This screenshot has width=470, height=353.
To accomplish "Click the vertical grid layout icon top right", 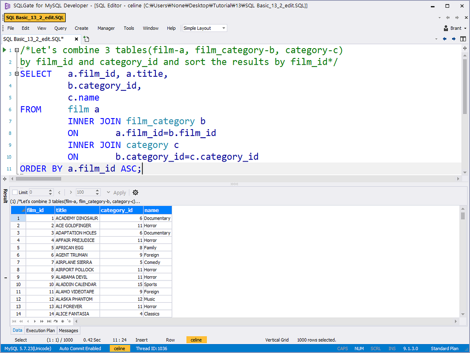I will 464,38.
